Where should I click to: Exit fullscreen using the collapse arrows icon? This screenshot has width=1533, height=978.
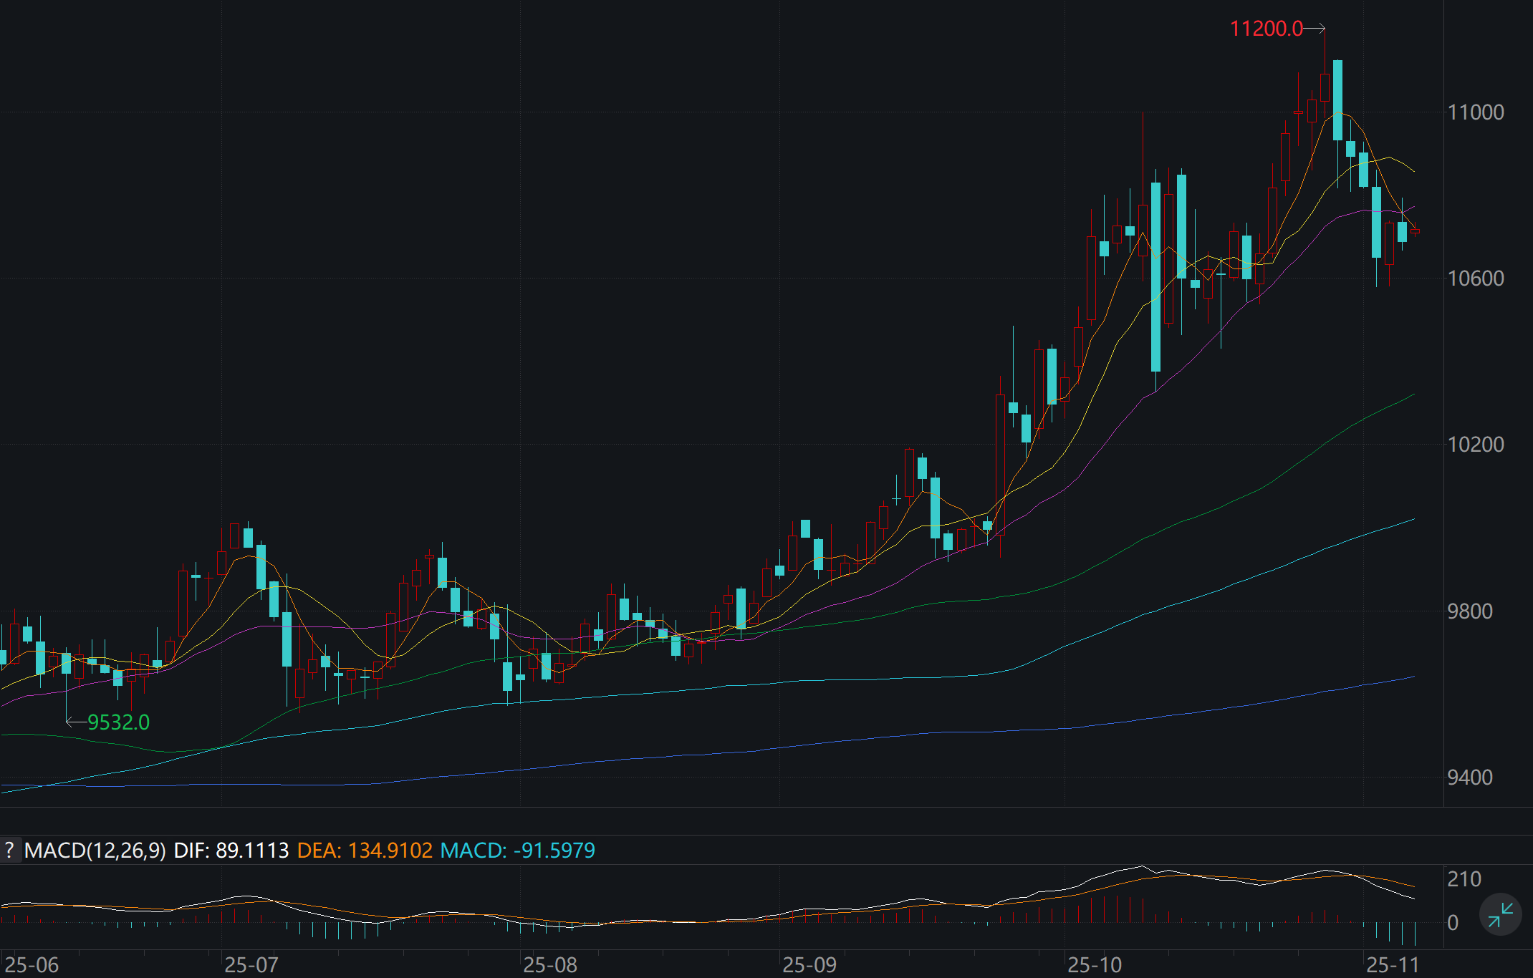tap(1500, 914)
